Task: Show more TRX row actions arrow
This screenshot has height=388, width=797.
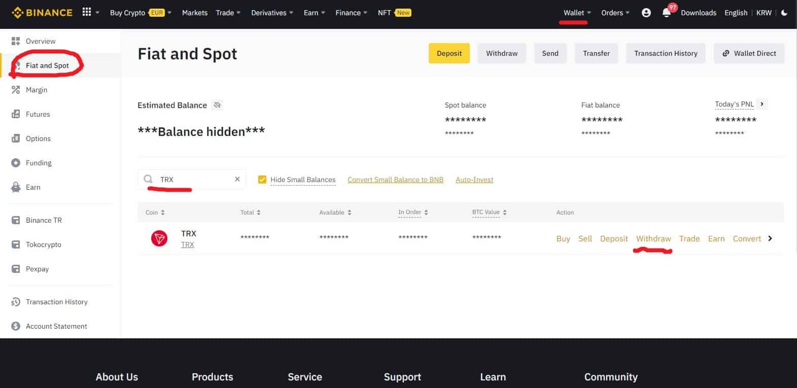Action: 770,238
